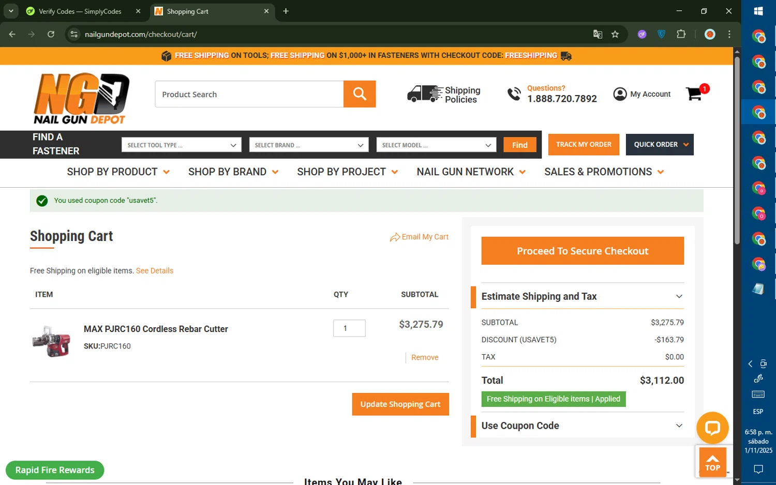Click the My Account user icon
This screenshot has width=776, height=485.
click(620, 94)
